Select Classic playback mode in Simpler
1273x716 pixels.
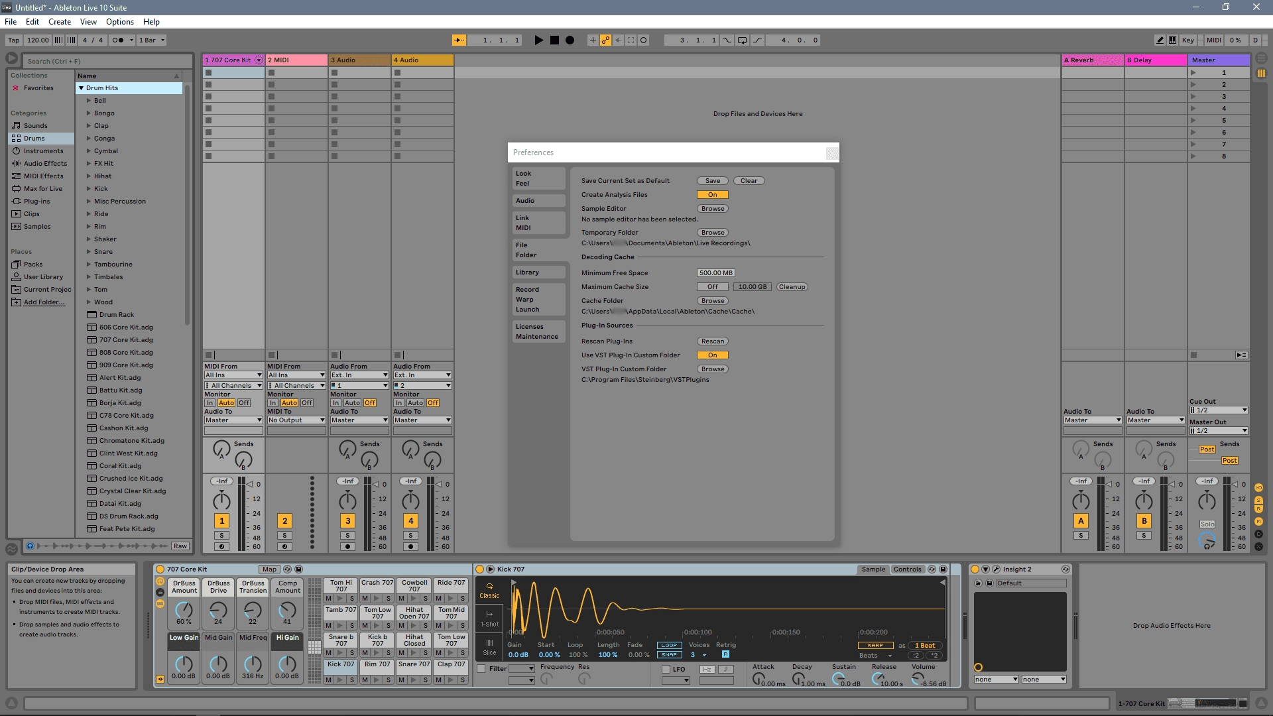tap(489, 591)
